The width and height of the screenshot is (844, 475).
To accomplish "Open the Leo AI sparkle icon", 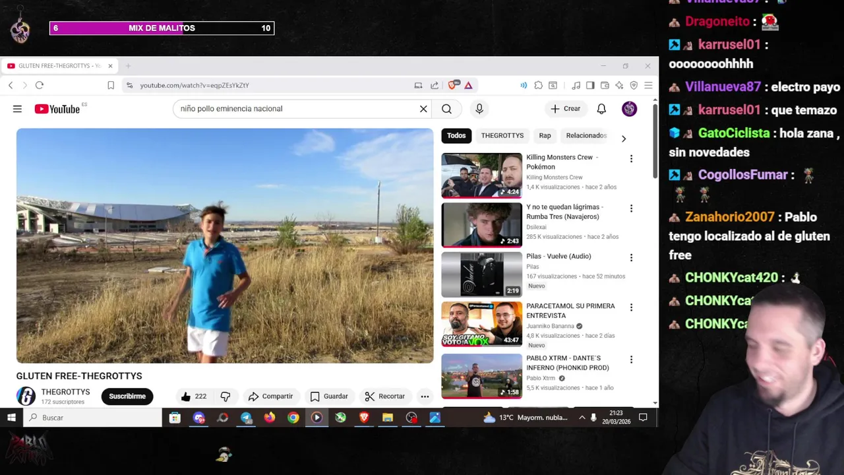I will pos(619,85).
